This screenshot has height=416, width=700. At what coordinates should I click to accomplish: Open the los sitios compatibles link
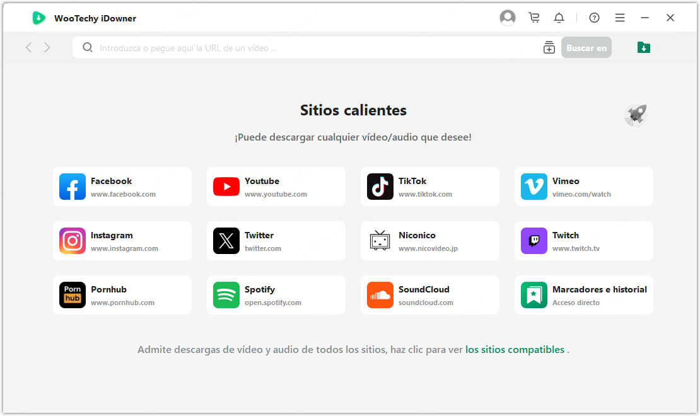pyautogui.click(x=515, y=349)
